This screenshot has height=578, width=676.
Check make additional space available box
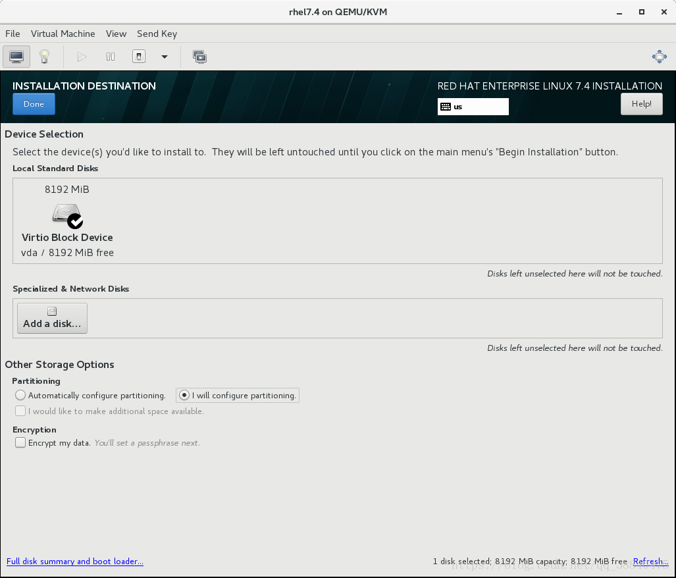[x=20, y=411]
